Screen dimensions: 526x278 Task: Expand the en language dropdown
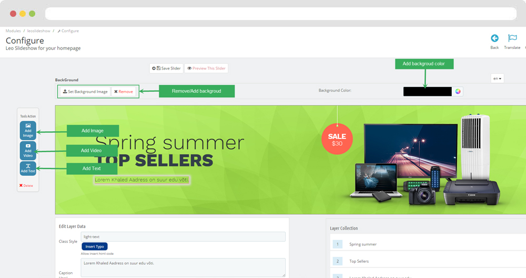[x=497, y=78]
